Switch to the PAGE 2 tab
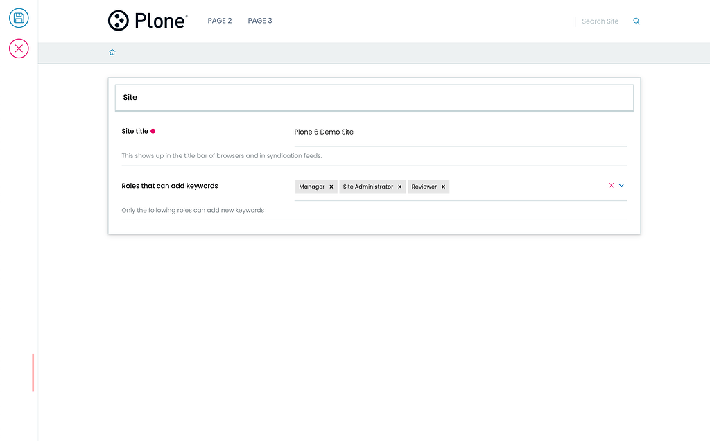Screen dimensions: 710x441 pyautogui.click(x=220, y=20)
